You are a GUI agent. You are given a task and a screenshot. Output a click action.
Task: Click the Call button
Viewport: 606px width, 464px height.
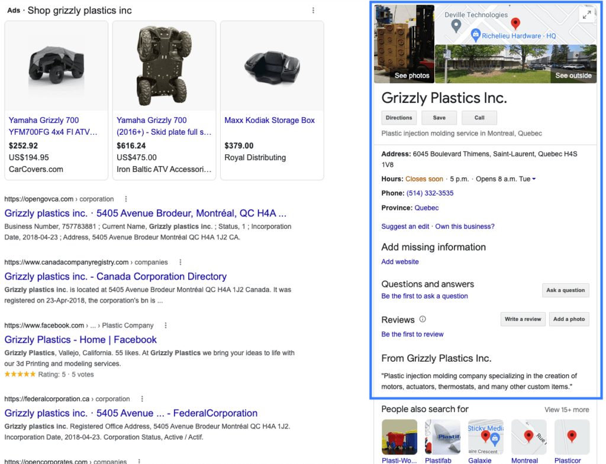click(479, 117)
